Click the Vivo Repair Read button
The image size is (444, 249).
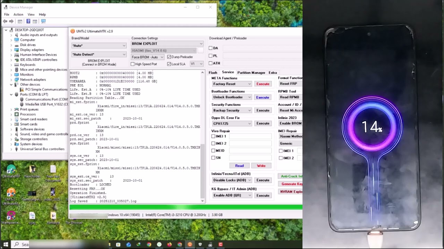239,166
